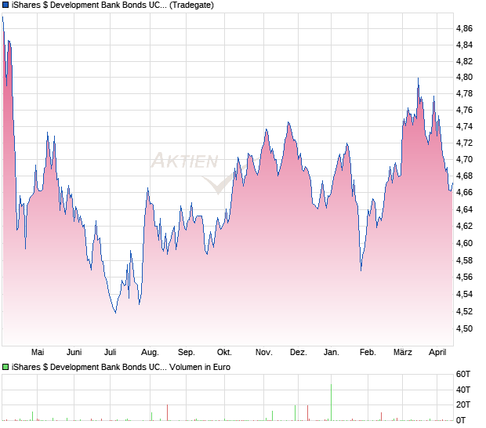Click the 4,64 price axis value
This screenshot has width=486, height=428.
[x=464, y=210]
